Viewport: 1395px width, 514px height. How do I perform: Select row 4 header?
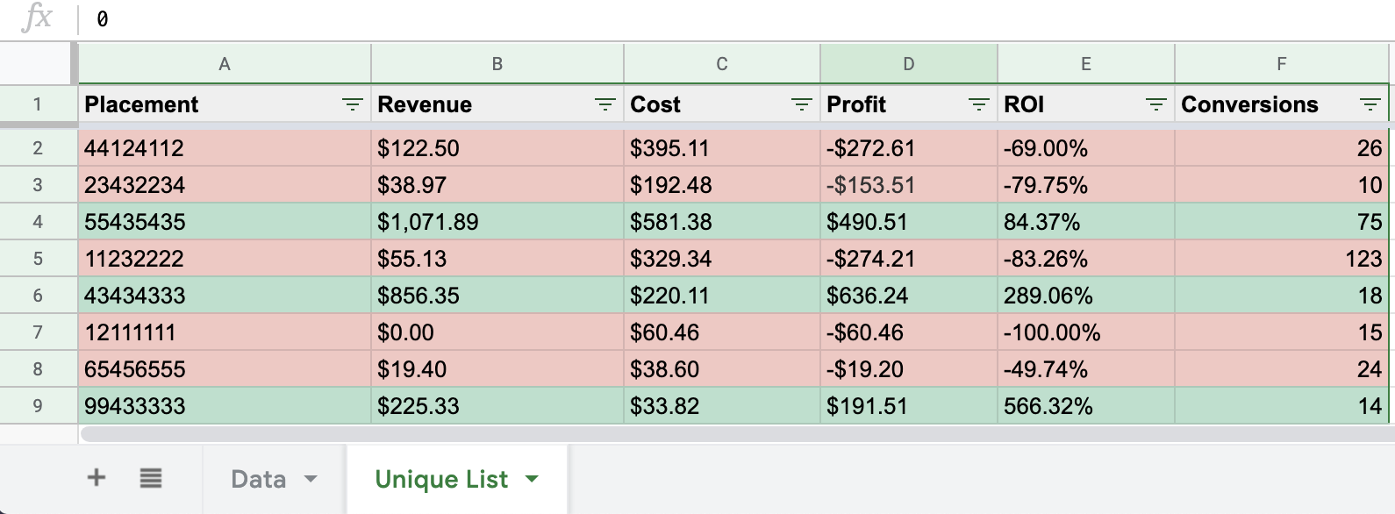coord(38,222)
